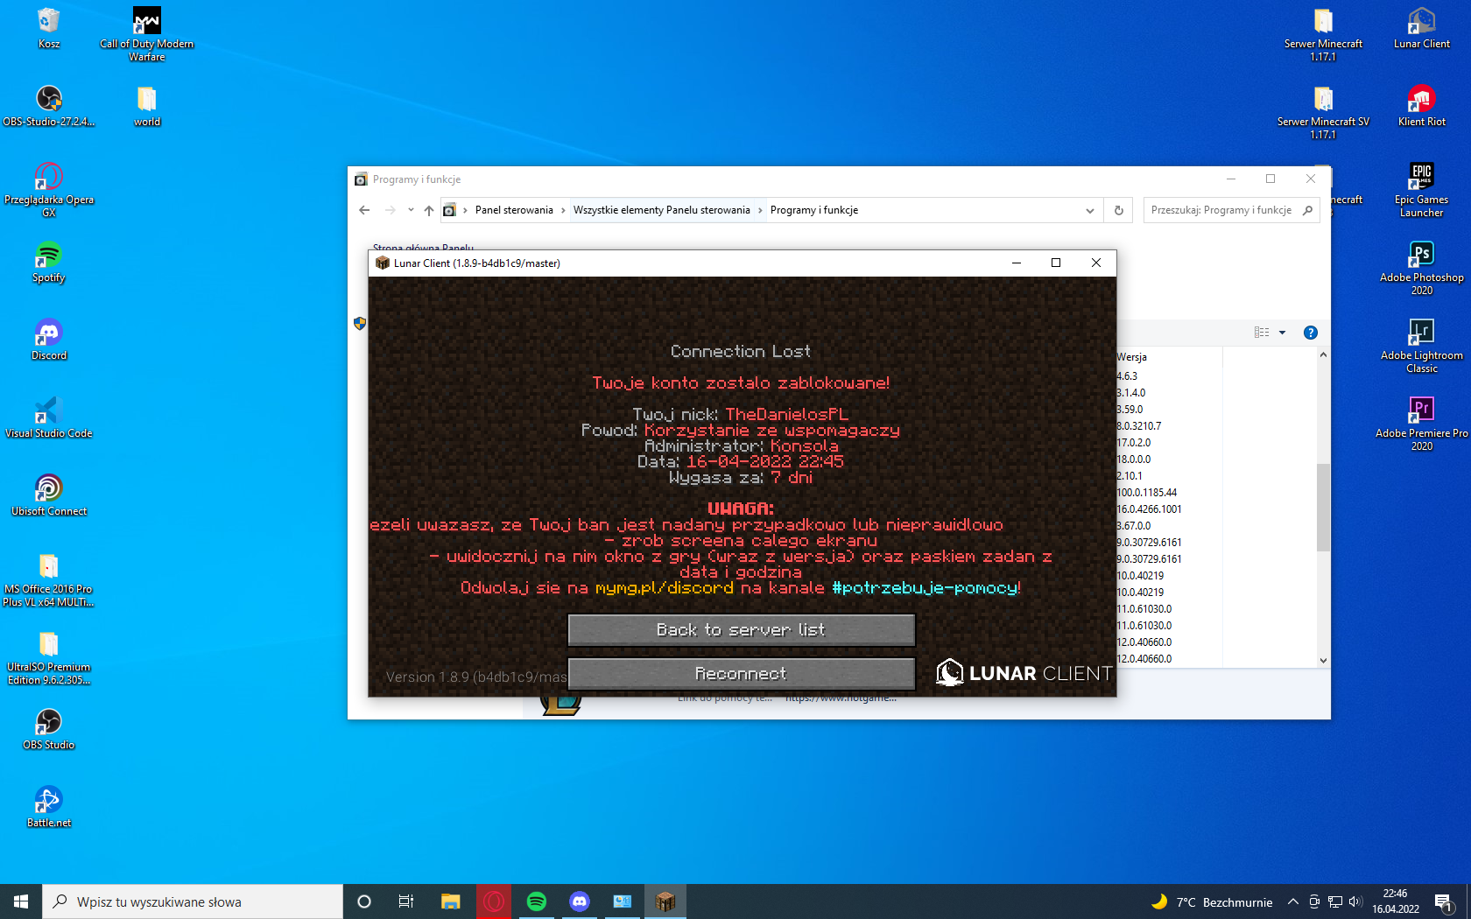Screen dimensions: 1471x919
Task: Switch to Control Panel taskbar item
Action: [x=623, y=901]
